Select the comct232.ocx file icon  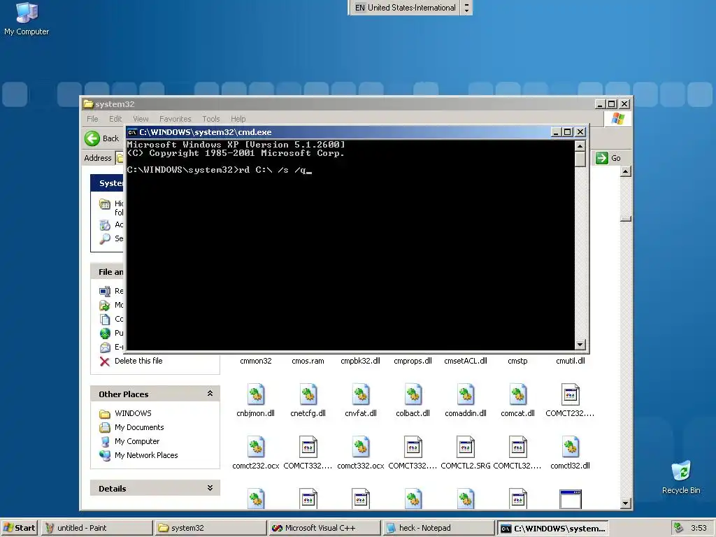click(x=256, y=447)
